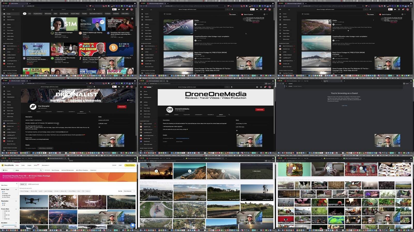Open the Sort By dropdown on Storyblocks

(x=129, y=191)
